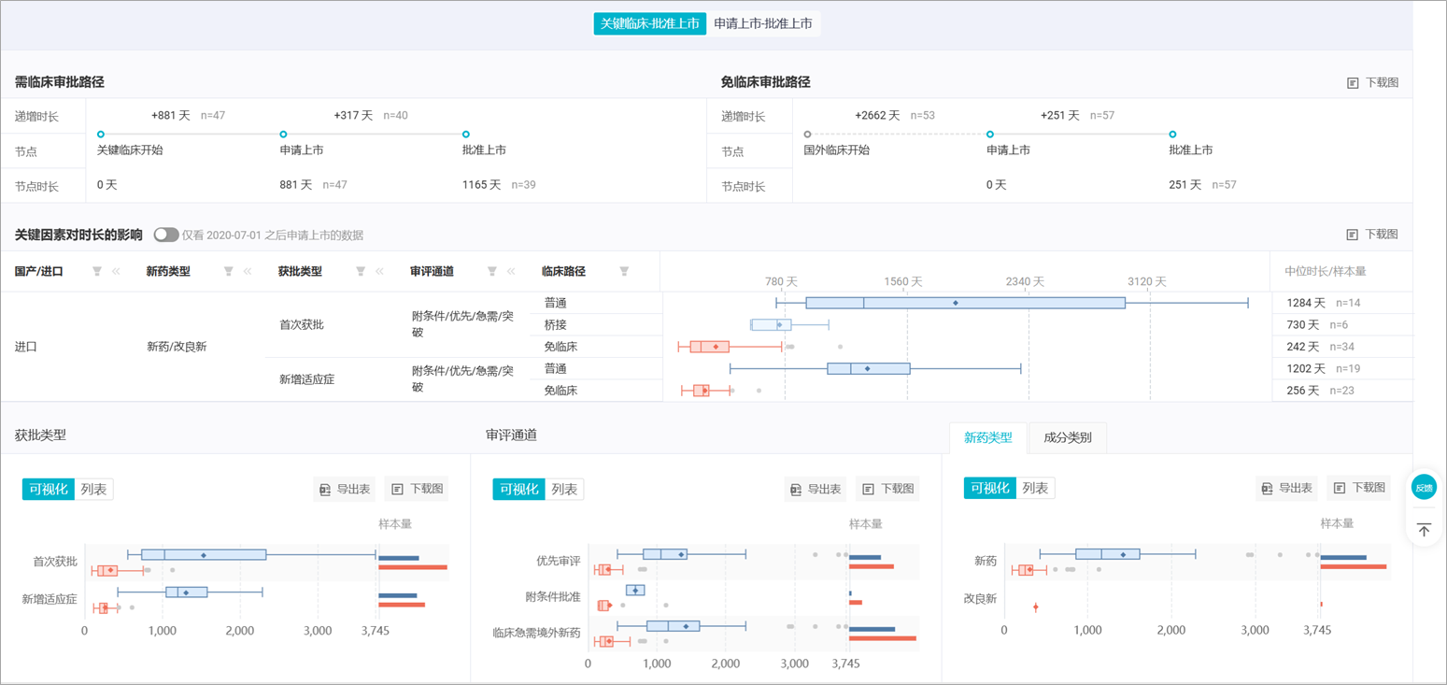This screenshot has height=685, width=1447.
Task: Open the 反馈 feedback bubble
Action: (1424, 487)
